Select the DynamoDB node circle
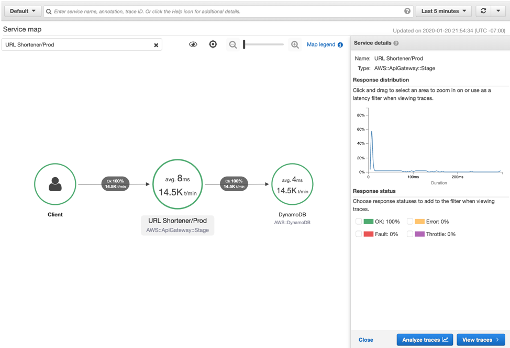 pos(292,184)
